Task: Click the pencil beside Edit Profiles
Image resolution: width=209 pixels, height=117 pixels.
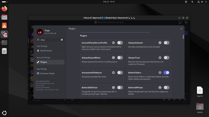Action: click(x=55, y=33)
